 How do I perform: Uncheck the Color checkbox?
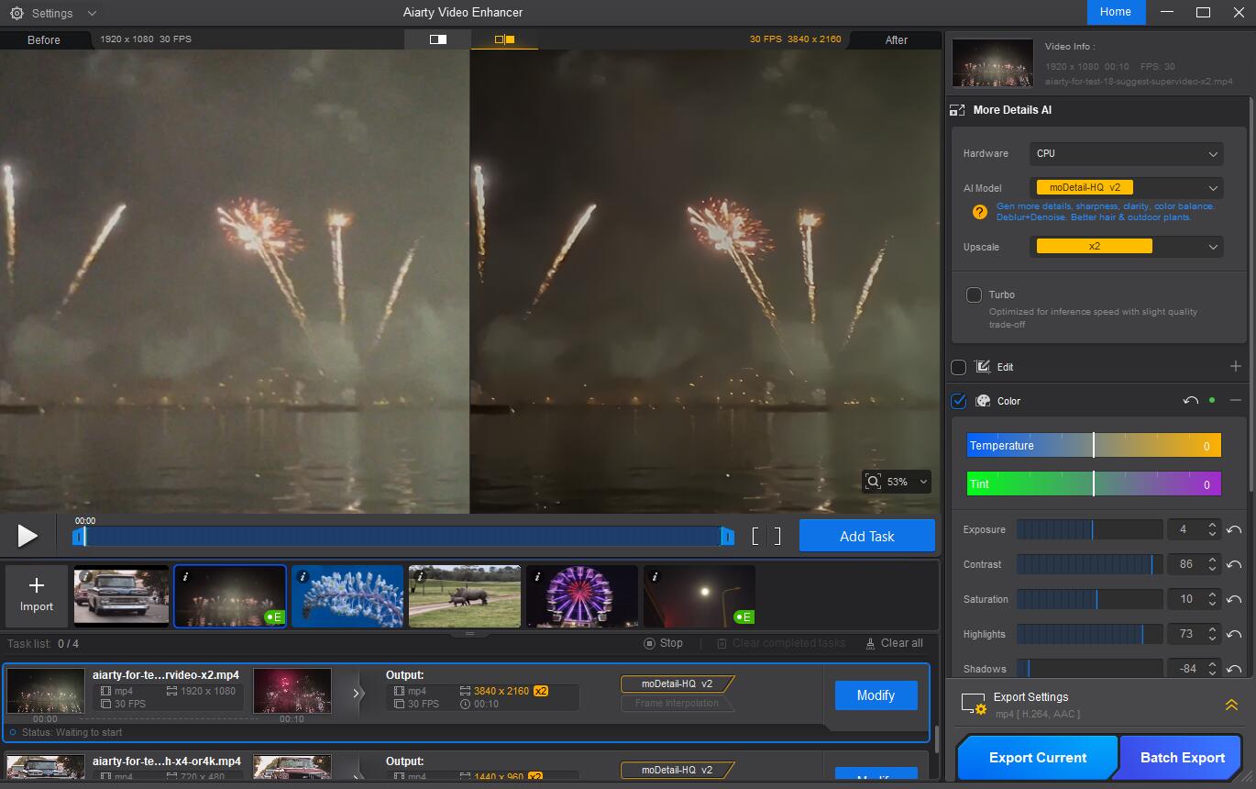point(958,401)
